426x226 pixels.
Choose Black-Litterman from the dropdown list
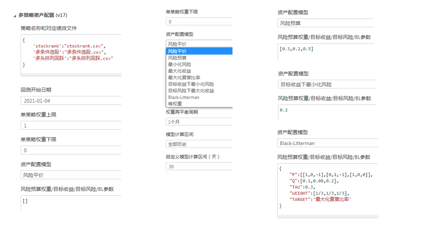199,97
